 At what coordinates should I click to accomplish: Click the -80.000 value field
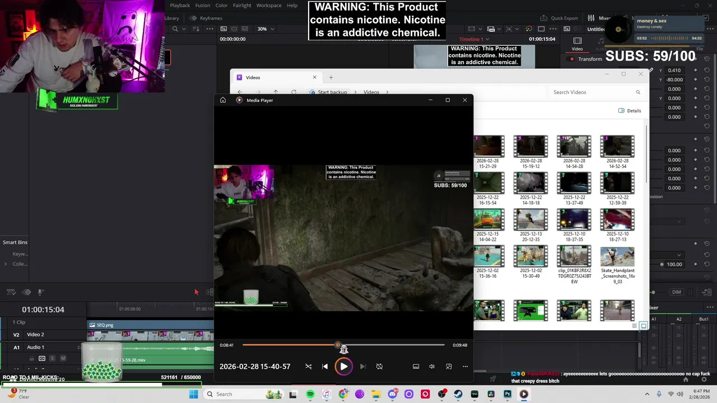click(x=674, y=79)
